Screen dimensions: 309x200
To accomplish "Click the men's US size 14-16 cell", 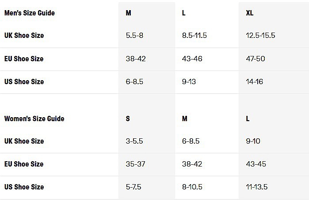I will [x=254, y=81].
